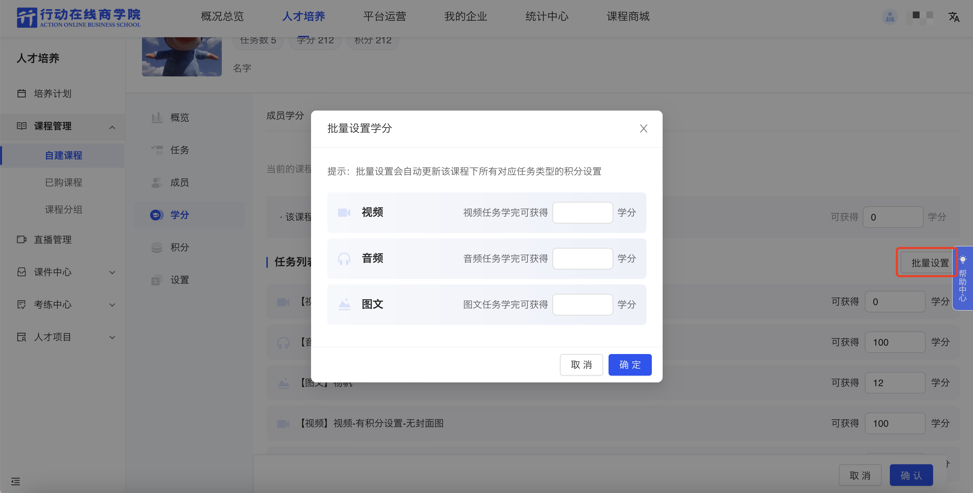This screenshot has width=973, height=493.
Task: Click the 设置 document icon
Action: (157, 280)
